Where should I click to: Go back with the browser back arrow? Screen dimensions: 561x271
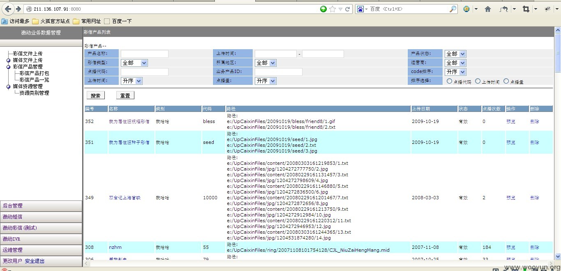[x=8, y=9]
